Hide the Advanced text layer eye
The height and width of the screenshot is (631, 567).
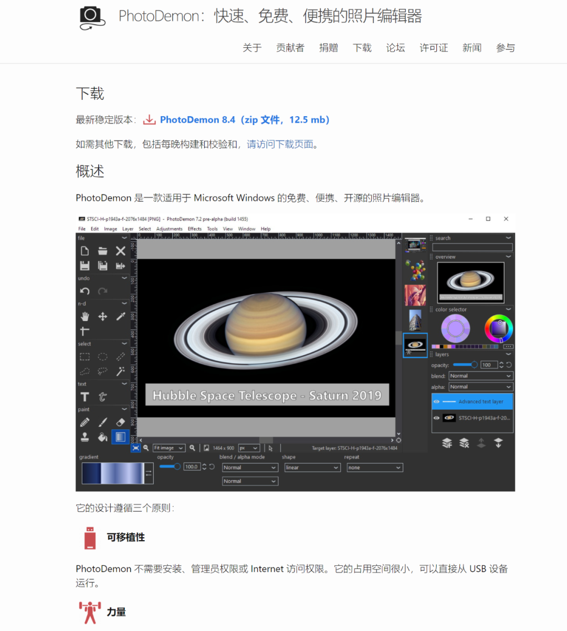[x=436, y=401]
